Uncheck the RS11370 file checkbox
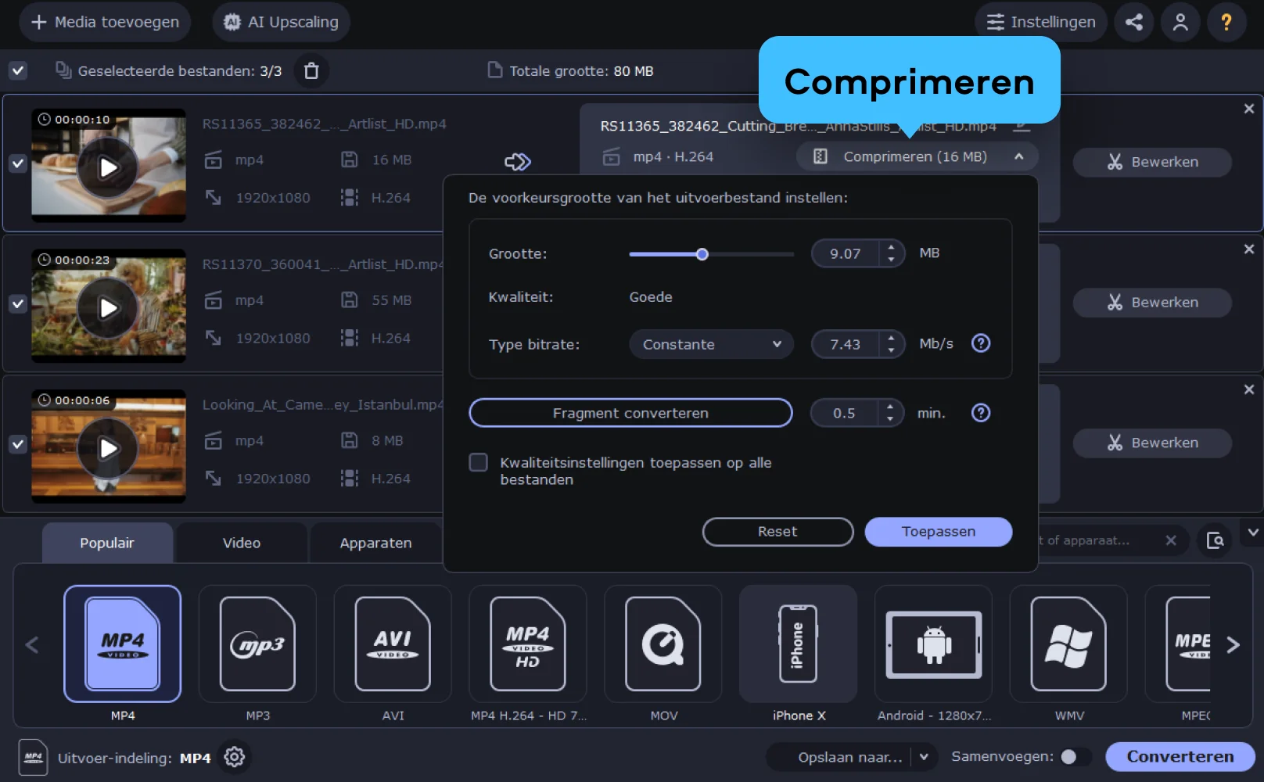The width and height of the screenshot is (1264, 782). pos(18,303)
